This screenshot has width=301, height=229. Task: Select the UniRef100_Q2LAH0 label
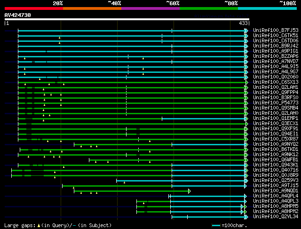point(276,113)
